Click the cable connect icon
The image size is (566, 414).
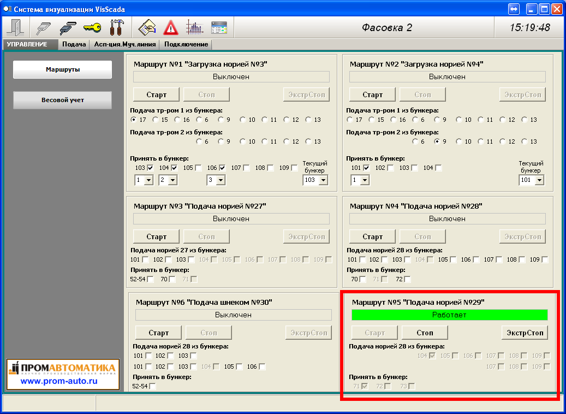pos(43,27)
